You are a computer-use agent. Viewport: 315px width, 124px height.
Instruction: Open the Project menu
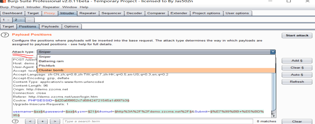point(17,7)
